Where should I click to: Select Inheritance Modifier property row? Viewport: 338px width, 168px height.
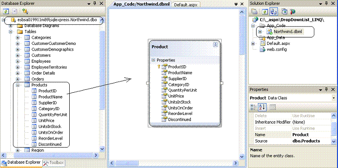pyautogui.click(x=290, y=122)
